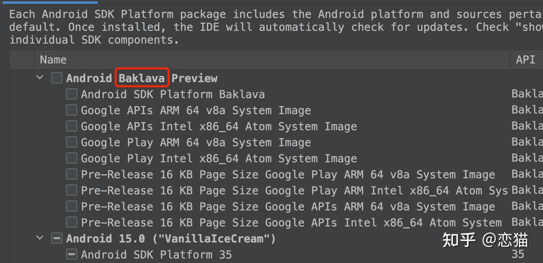Sort by the API column header

tap(525, 60)
